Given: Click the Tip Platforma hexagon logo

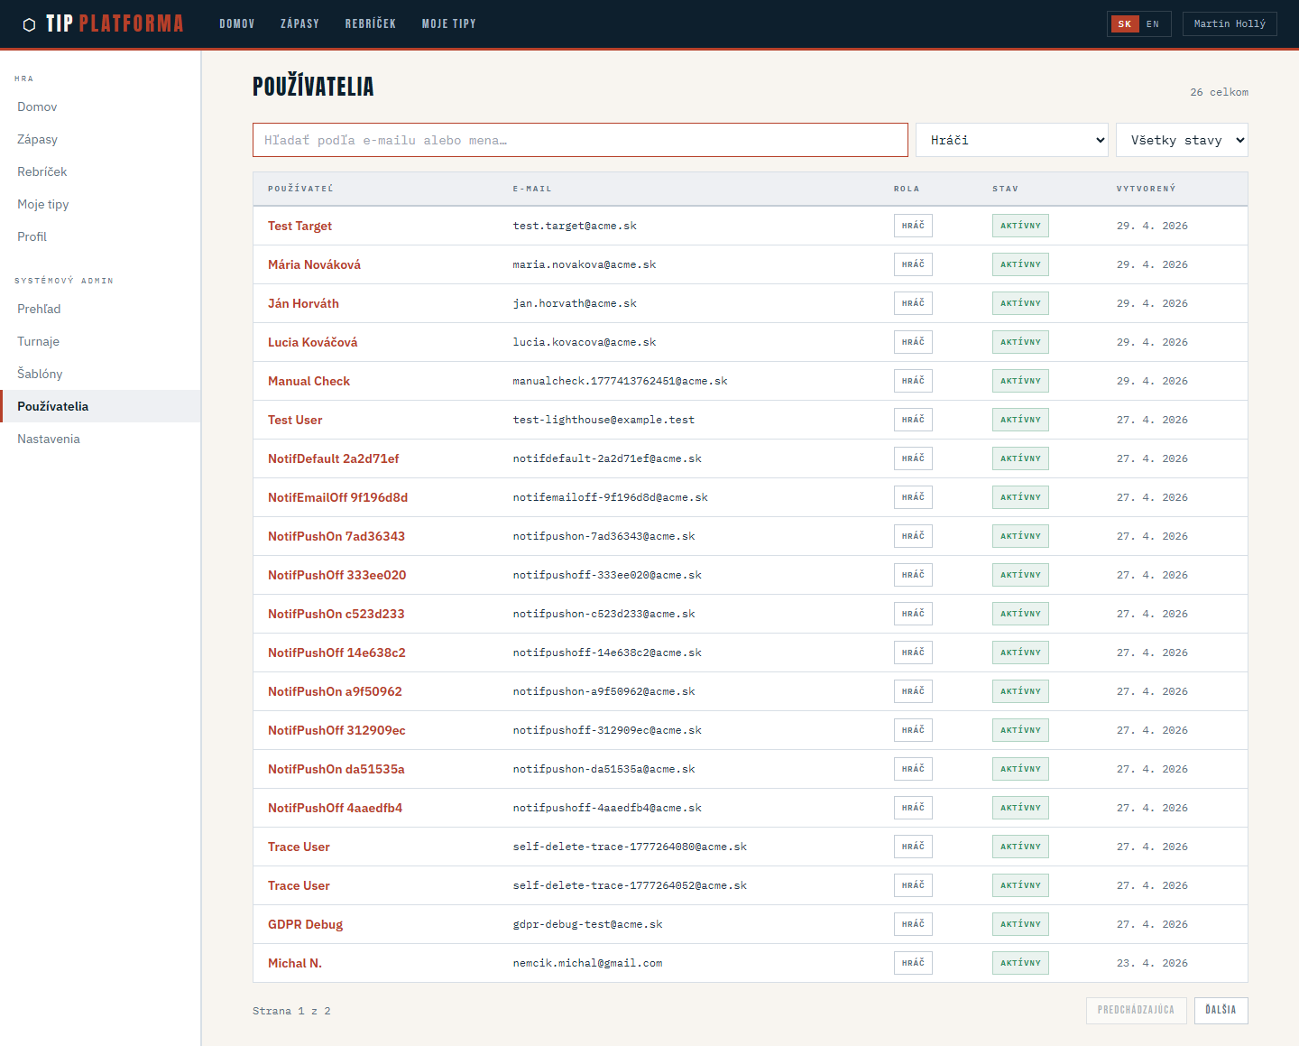Looking at the screenshot, I should pos(29,24).
